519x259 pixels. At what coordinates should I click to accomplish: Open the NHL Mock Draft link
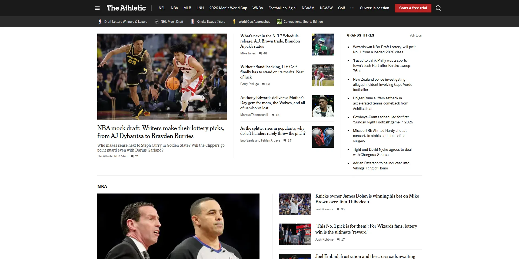click(172, 22)
